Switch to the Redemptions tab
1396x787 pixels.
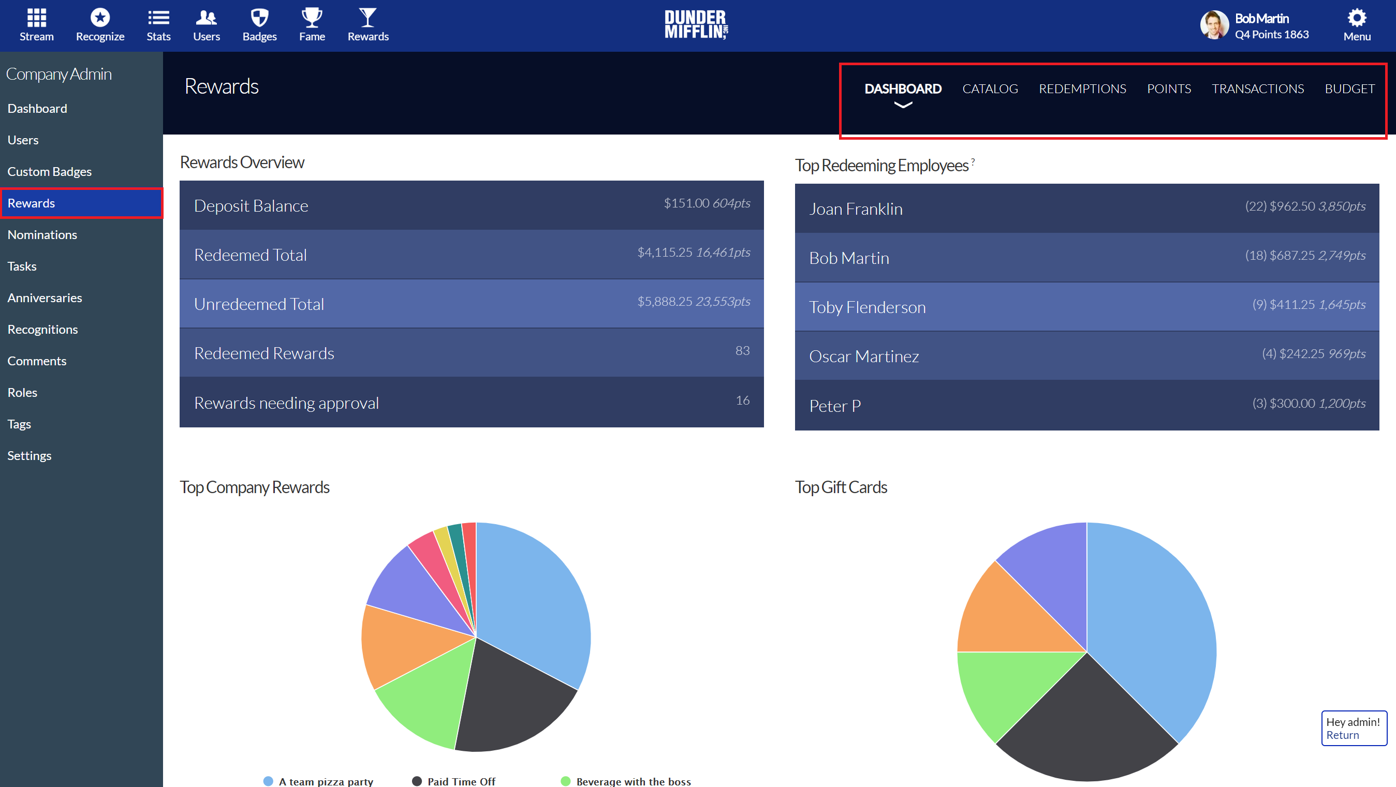point(1082,88)
